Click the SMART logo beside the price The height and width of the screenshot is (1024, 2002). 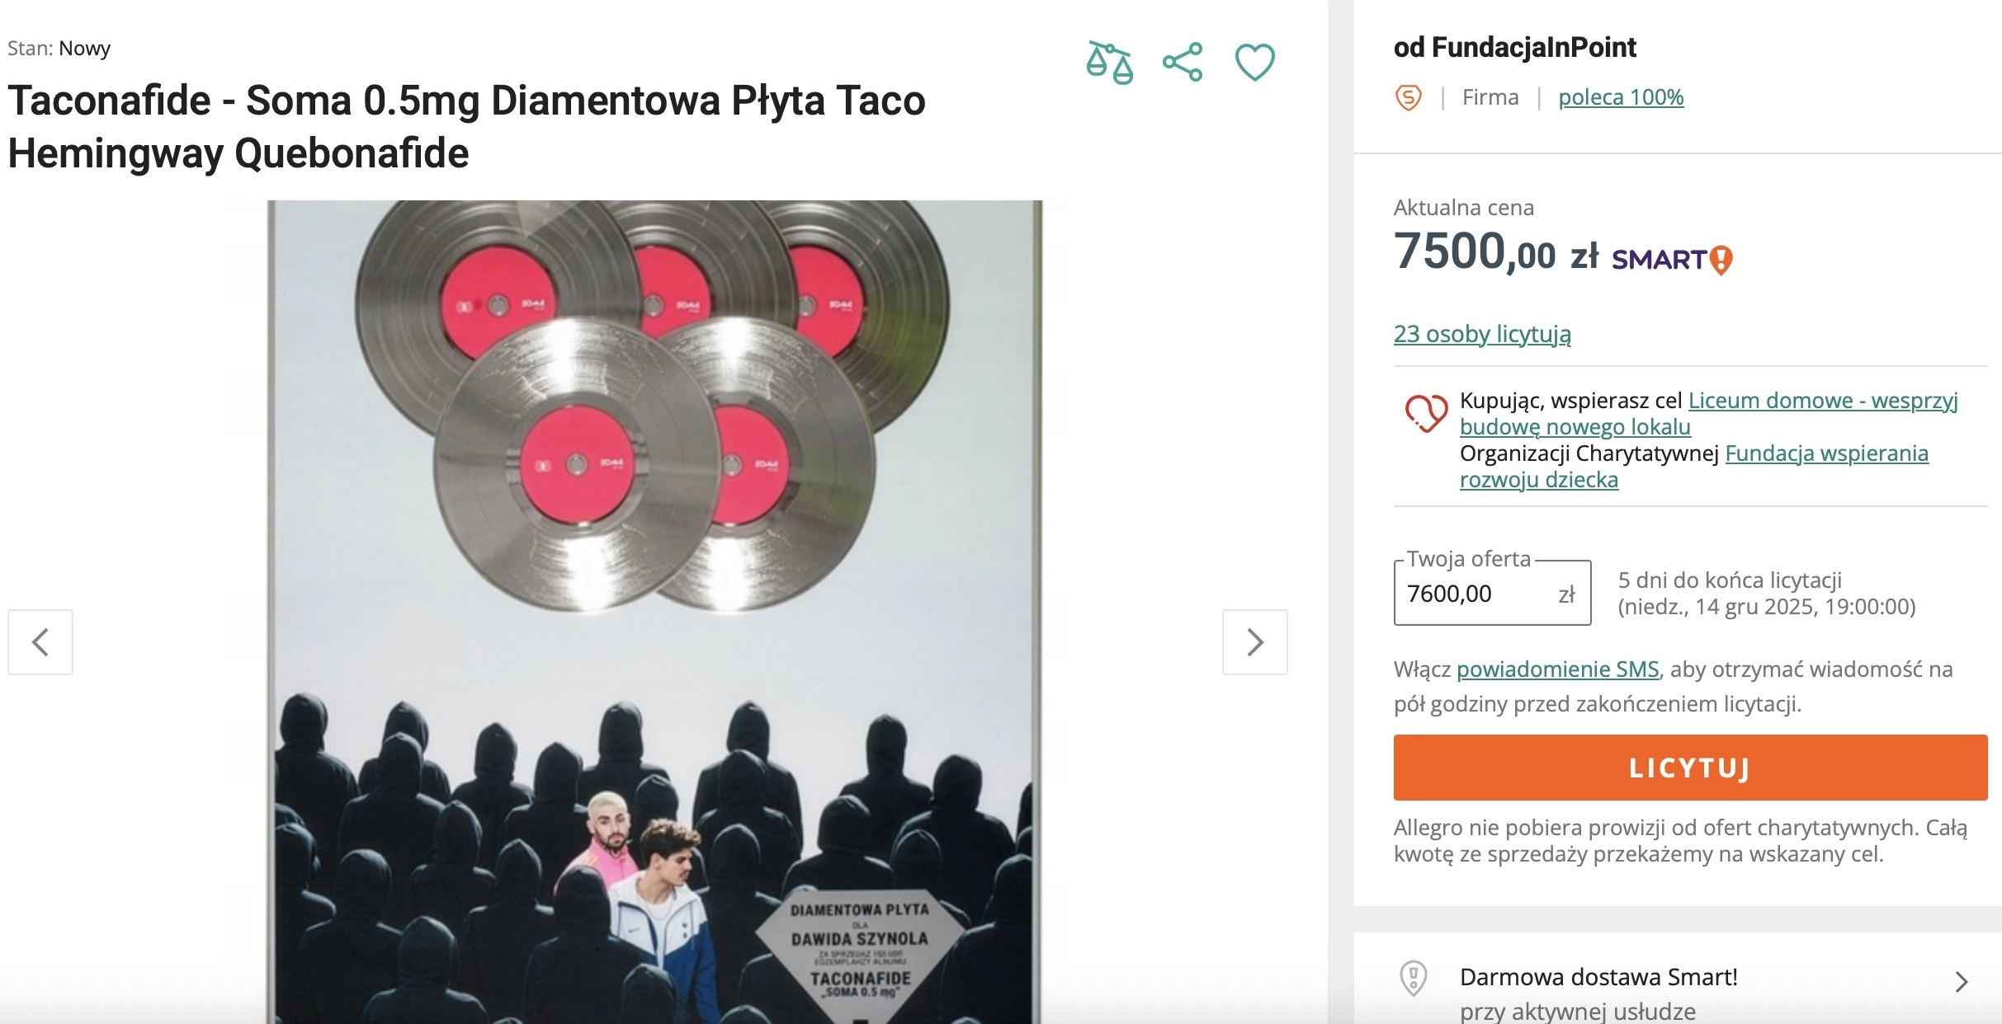1672,260
